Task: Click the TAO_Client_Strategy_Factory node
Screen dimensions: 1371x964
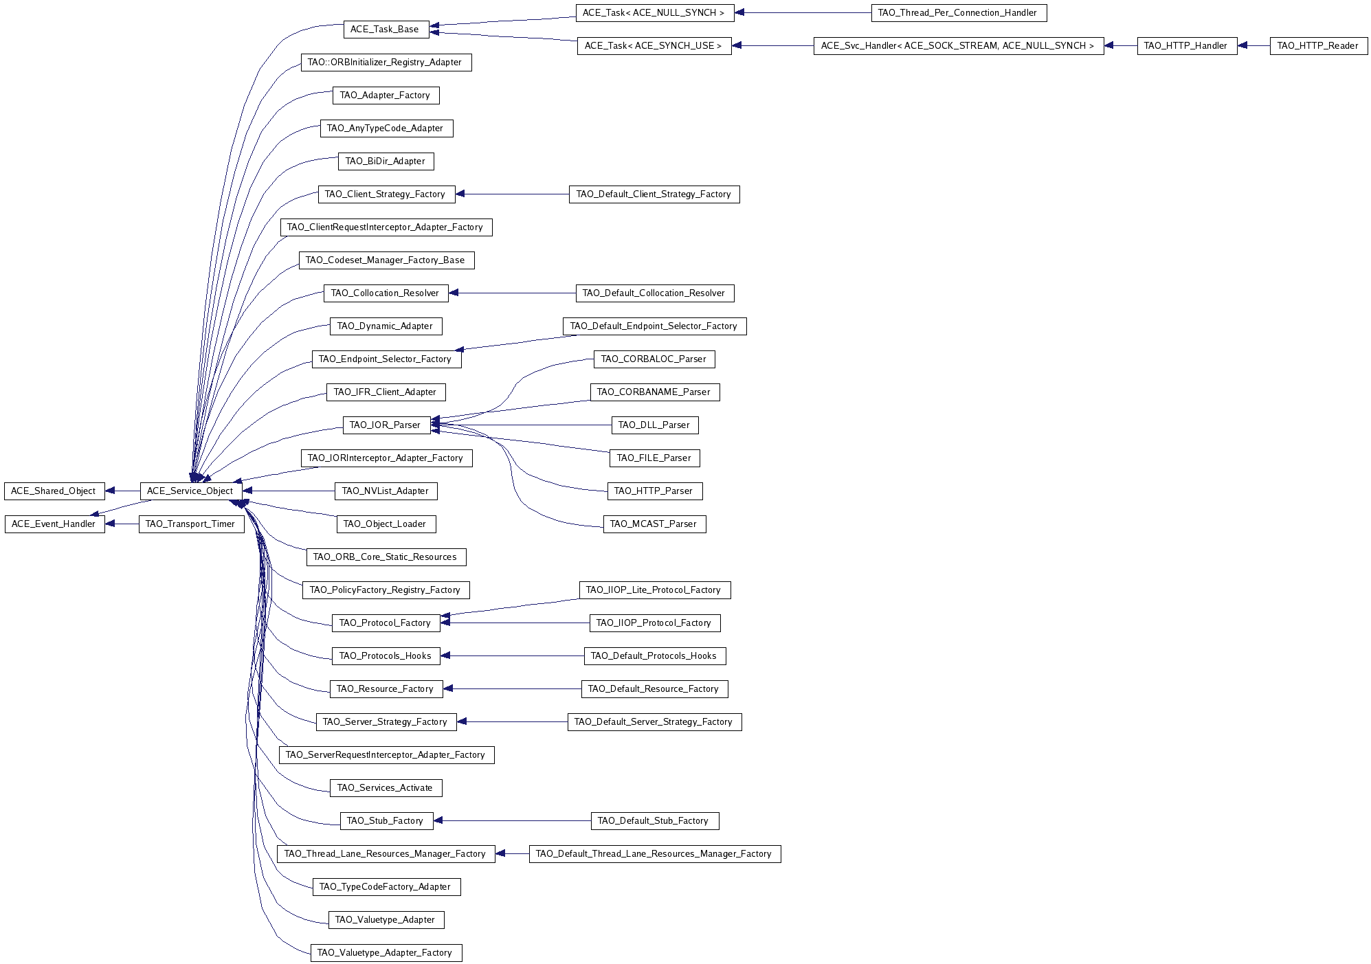Action: 385,194
